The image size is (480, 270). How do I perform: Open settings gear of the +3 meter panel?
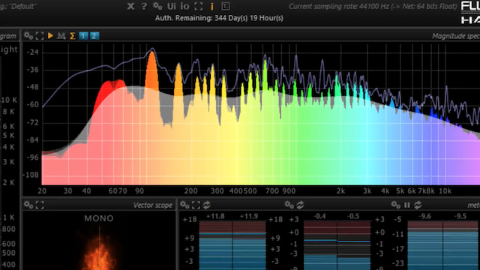(x=289, y=205)
